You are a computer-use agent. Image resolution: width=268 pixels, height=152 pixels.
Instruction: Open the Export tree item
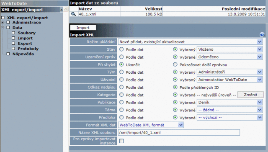(x=25, y=44)
